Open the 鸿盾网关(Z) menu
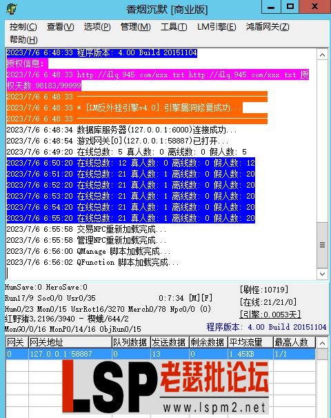 [268, 27]
